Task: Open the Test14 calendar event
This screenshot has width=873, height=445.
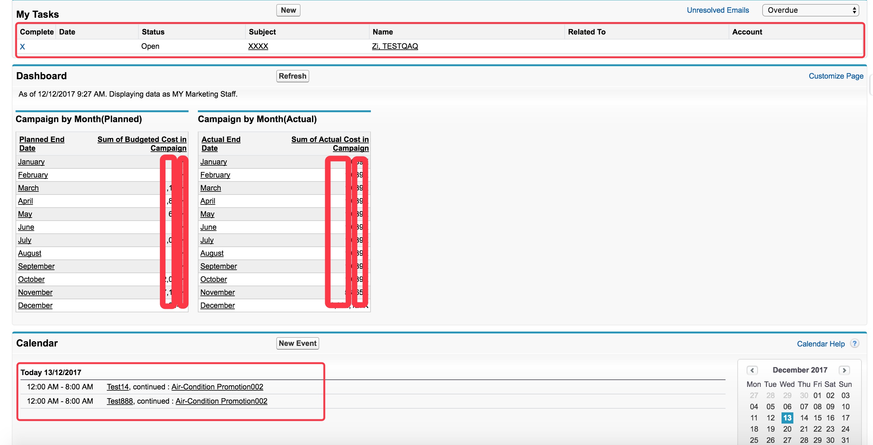Action: coord(118,387)
